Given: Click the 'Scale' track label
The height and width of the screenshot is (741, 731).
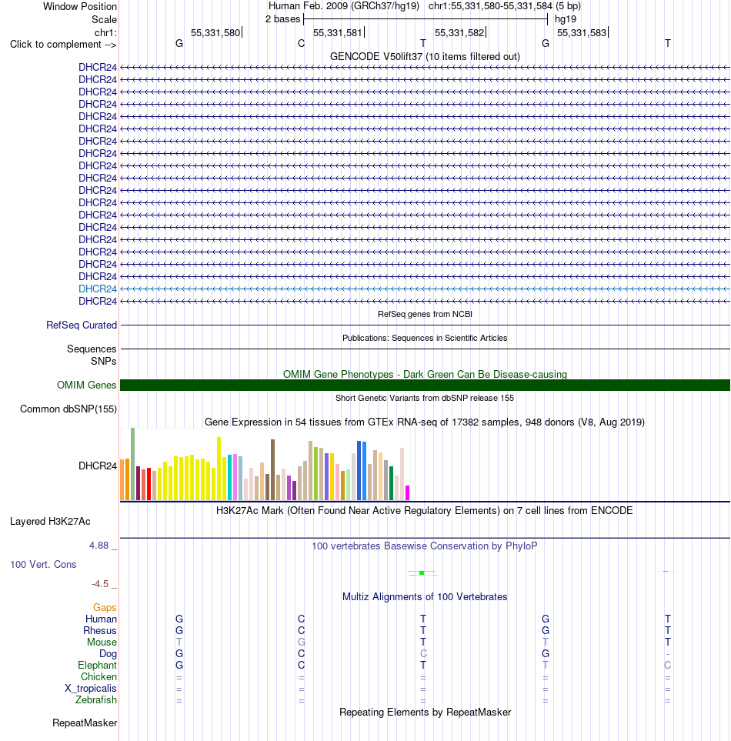Looking at the screenshot, I should click(104, 19).
